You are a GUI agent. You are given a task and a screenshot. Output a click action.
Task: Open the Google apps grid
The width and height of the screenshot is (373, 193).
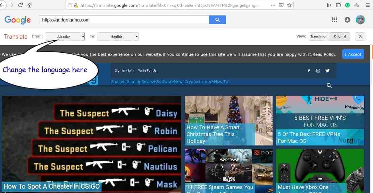tap(334, 20)
